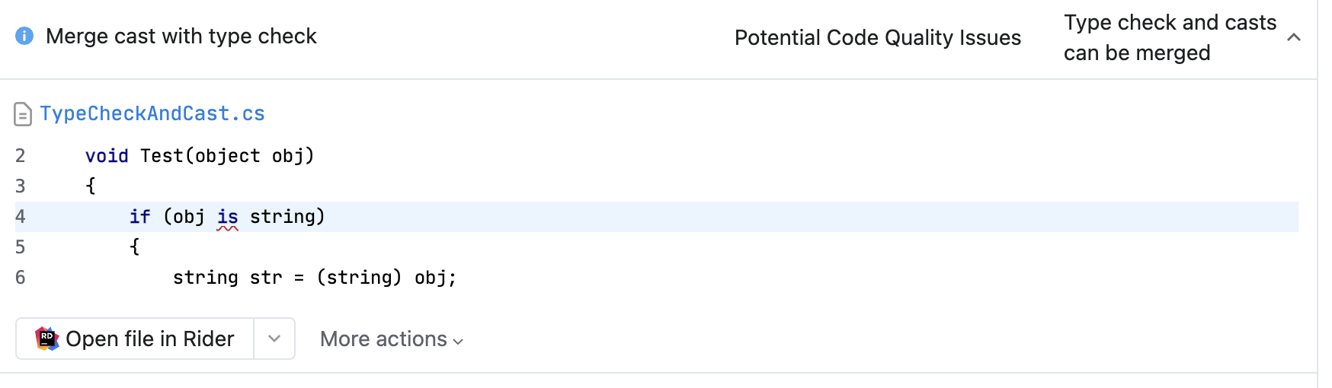Click the Open file in Rider button
Image resolution: width=1332 pixels, height=388 pixels.
coord(135,339)
